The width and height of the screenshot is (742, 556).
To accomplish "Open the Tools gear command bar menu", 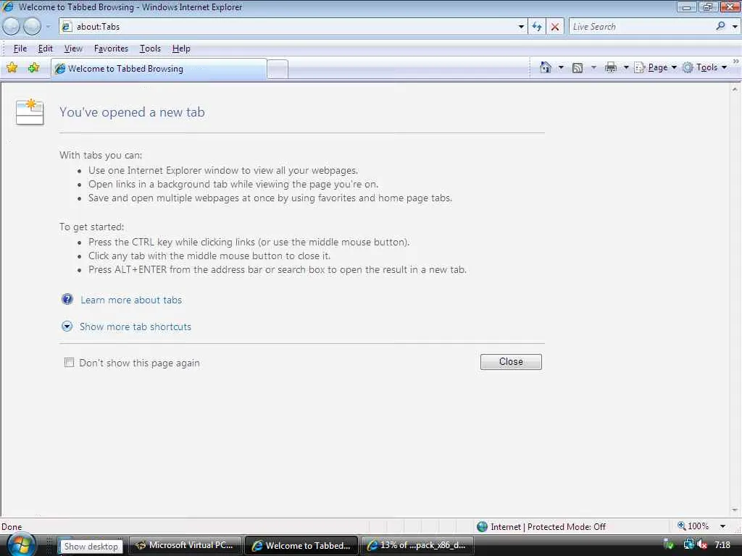I will 704,67.
